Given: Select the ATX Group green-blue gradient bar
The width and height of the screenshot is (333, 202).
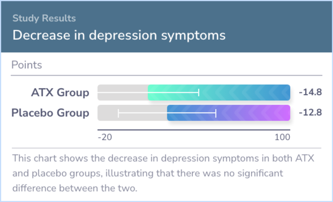Looking at the screenshot, I should (219, 92).
